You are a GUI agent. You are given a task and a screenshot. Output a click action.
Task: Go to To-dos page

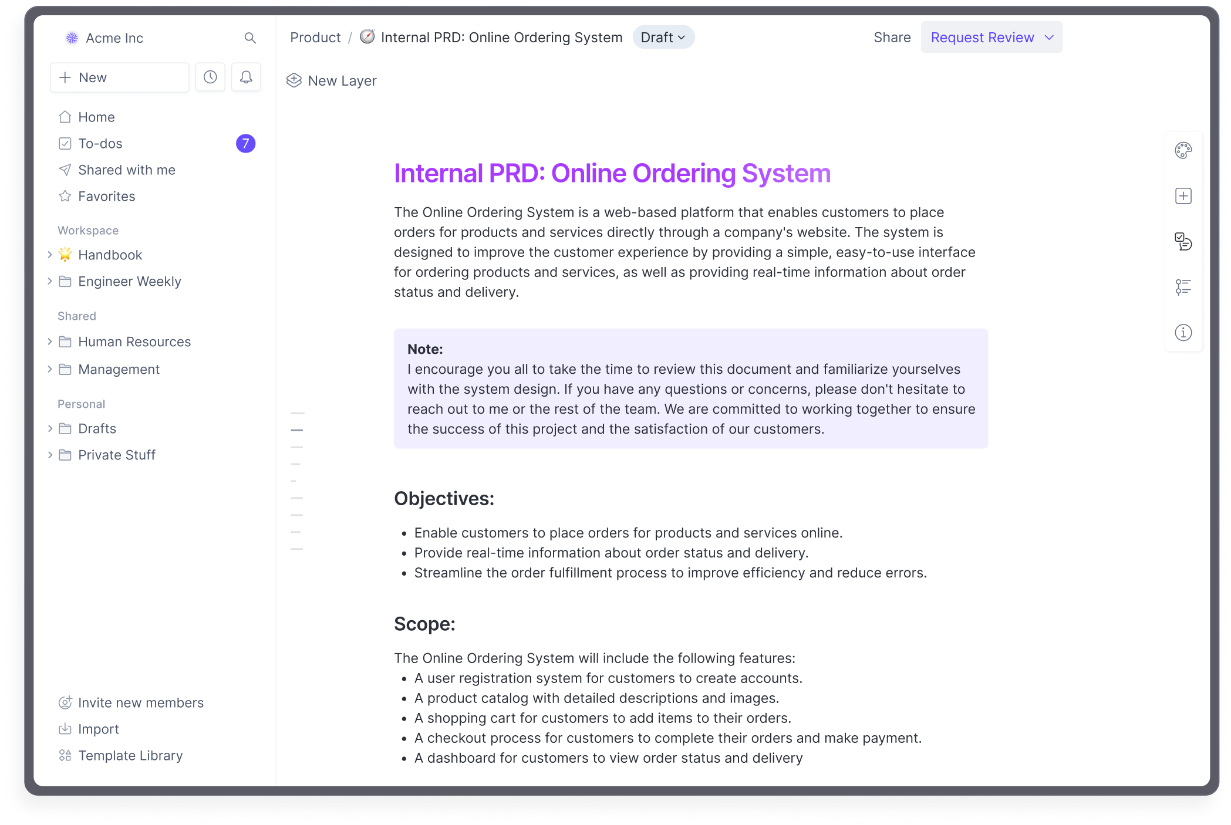coord(100,144)
